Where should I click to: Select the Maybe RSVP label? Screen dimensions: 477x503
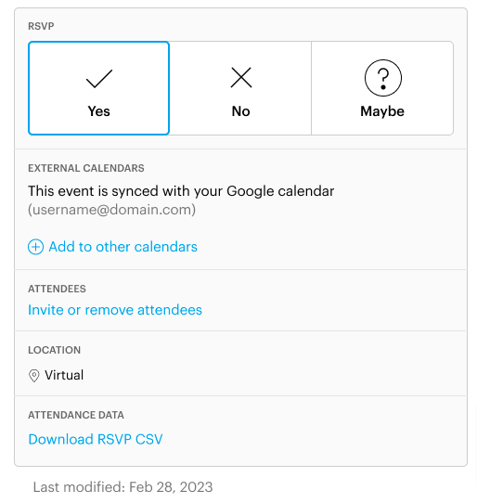(x=382, y=112)
